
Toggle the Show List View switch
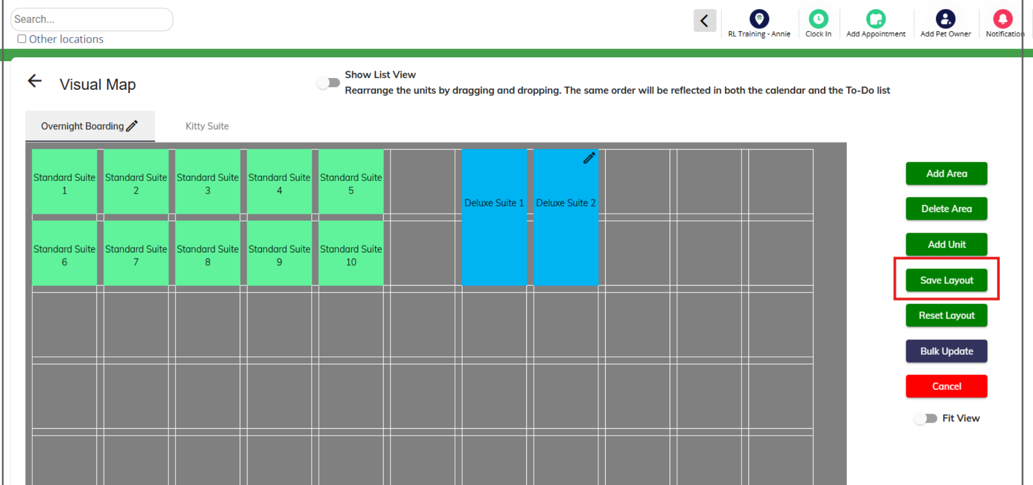pos(328,83)
